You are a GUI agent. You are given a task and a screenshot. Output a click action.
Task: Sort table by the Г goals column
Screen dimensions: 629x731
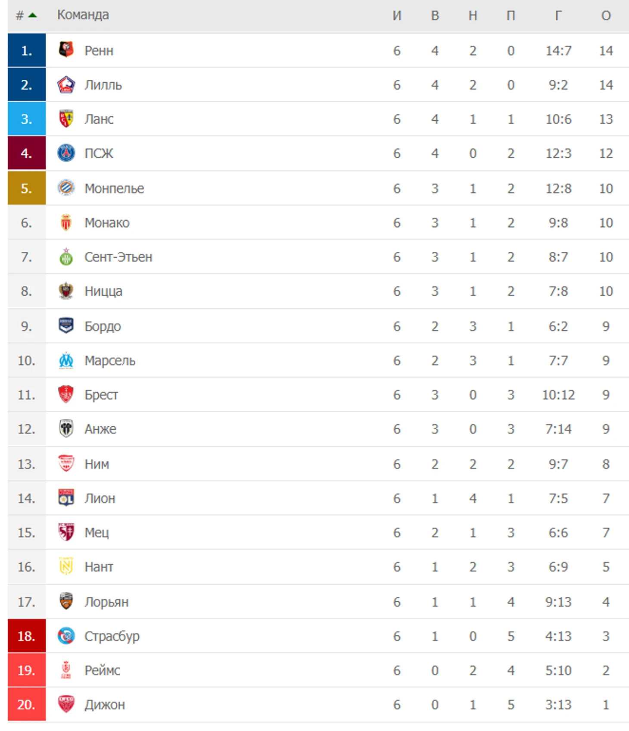click(x=558, y=16)
